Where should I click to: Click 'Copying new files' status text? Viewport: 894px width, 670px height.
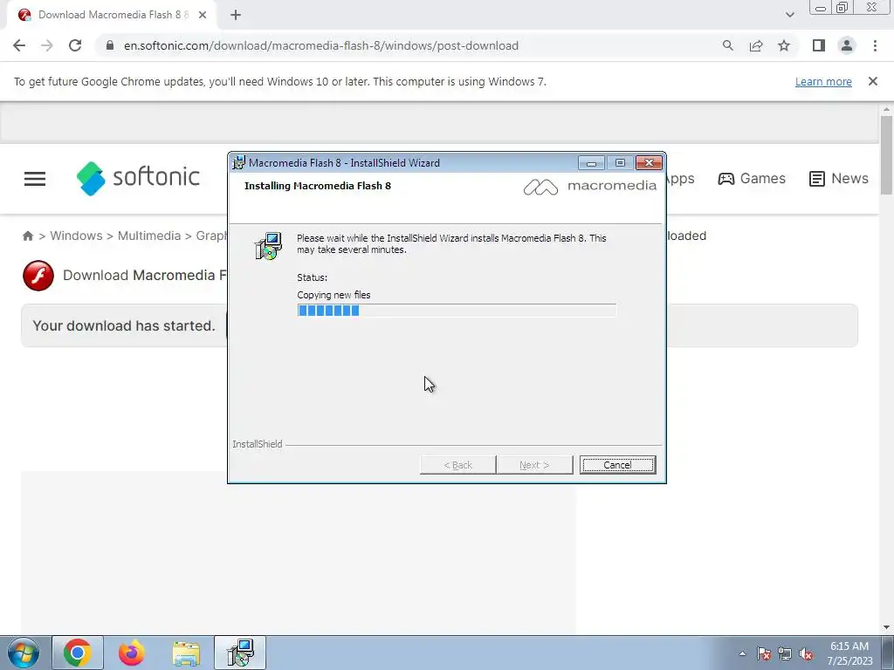point(334,295)
